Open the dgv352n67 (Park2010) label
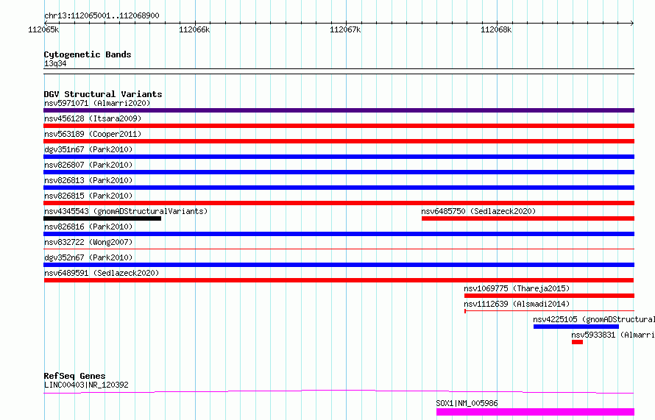 pyautogui.click(x=88, y=257)
